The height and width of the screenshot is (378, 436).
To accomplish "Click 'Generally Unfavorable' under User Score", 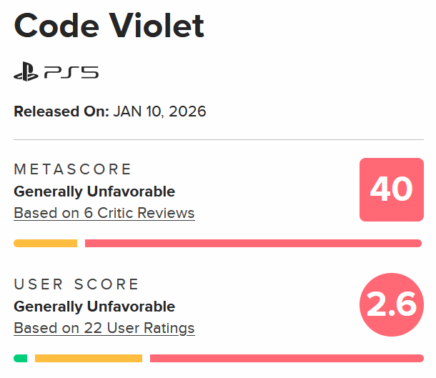I will pyautogui.click(x=94, y=307).
